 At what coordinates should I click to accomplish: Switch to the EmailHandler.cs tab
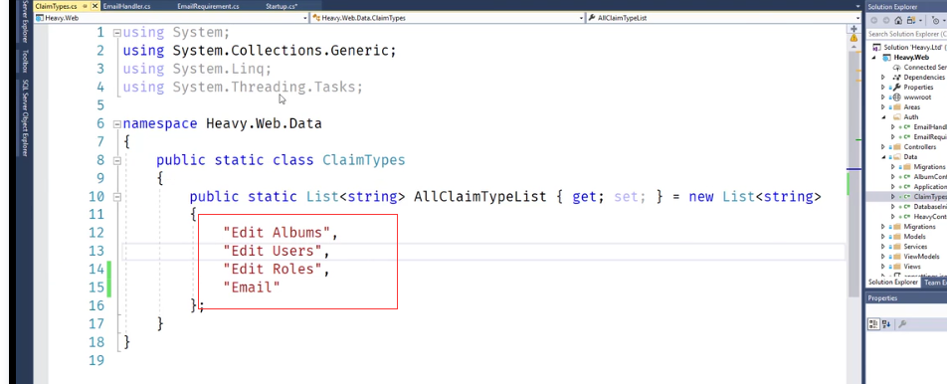point(127,6)
